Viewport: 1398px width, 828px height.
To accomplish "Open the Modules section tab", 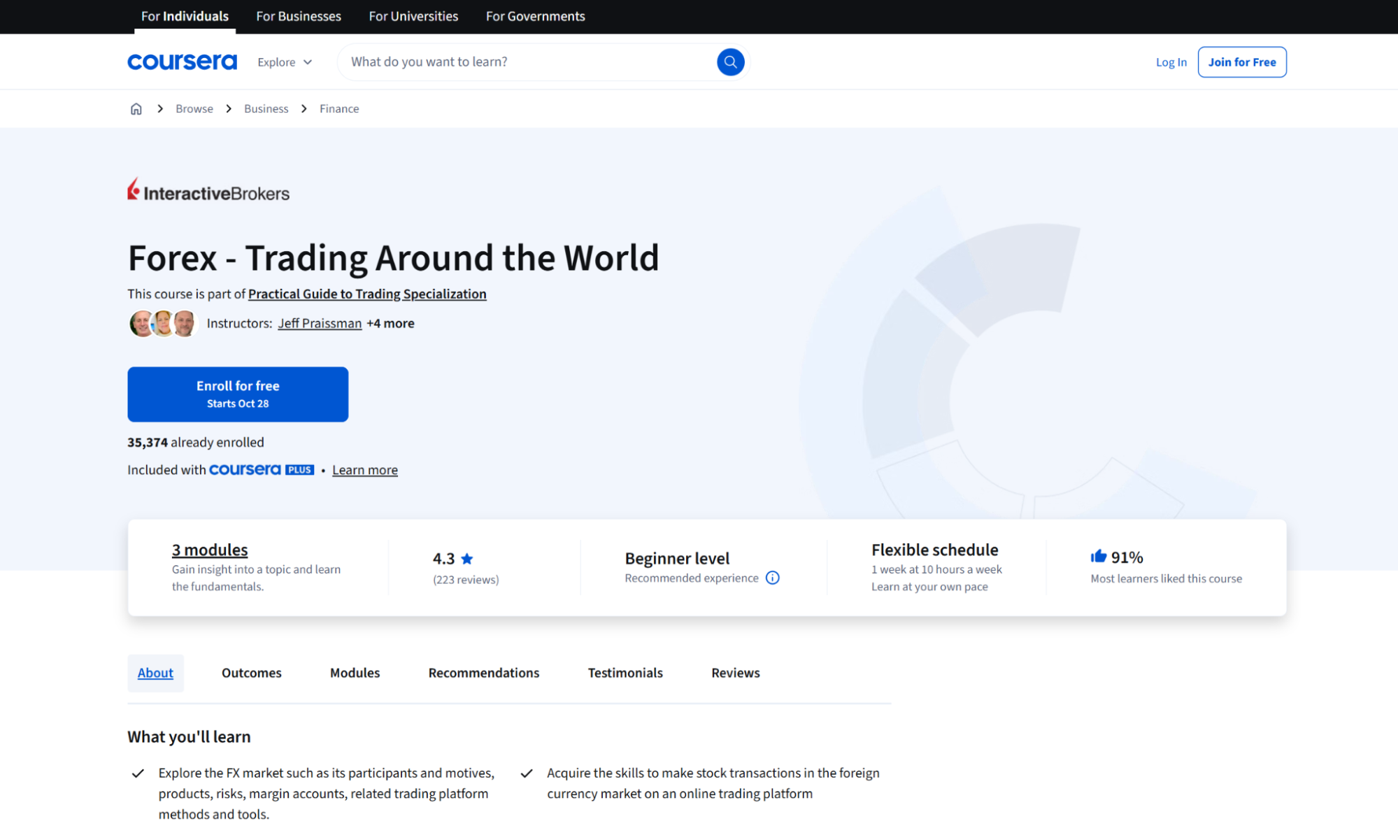I will 355,673.
